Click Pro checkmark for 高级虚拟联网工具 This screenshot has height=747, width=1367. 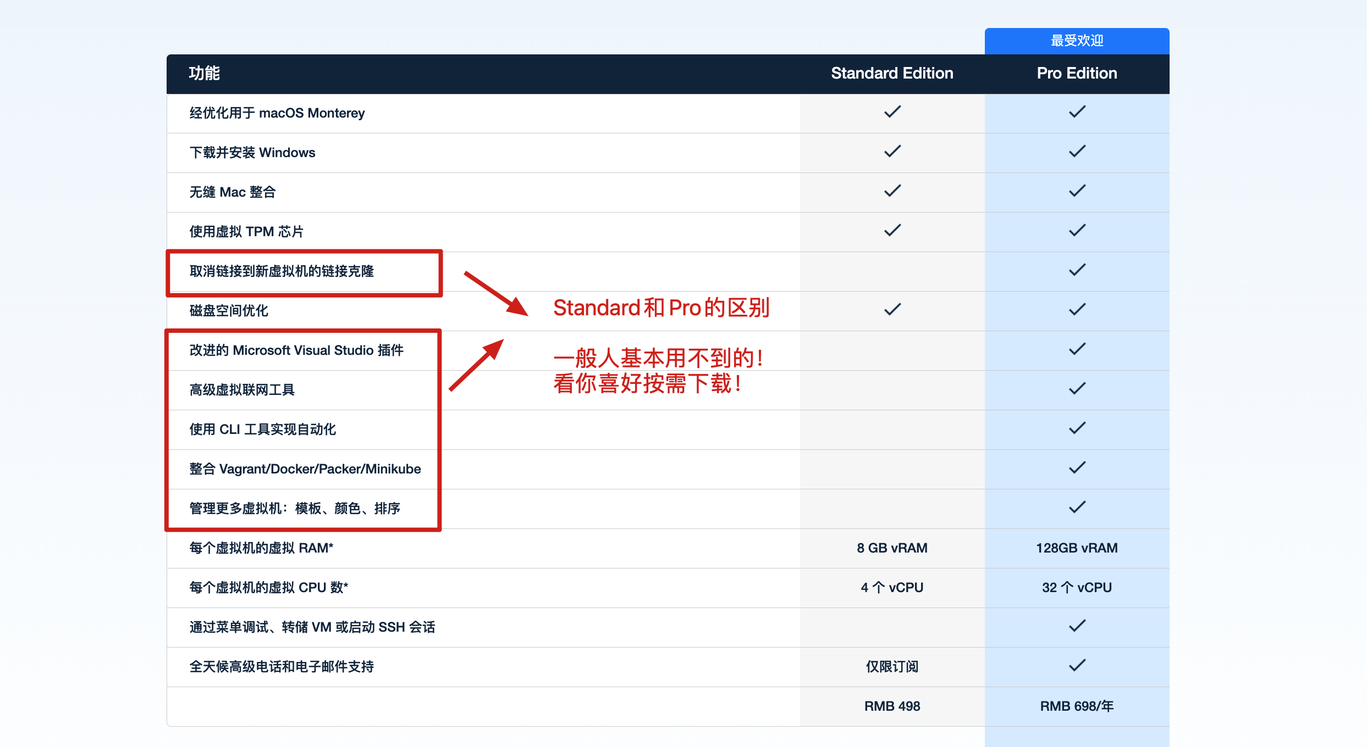tap(1077, 388)
